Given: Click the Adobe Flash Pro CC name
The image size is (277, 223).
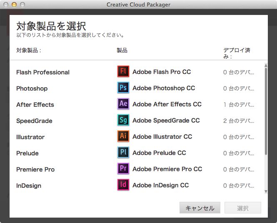Looking at the screenshot, I should pyautogui.click(x=162, y=72).
